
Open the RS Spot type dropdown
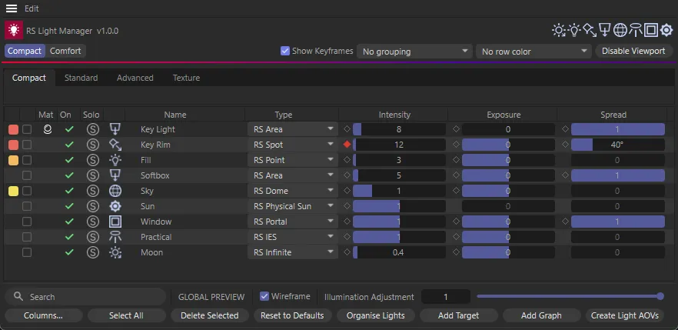[293, 145]
